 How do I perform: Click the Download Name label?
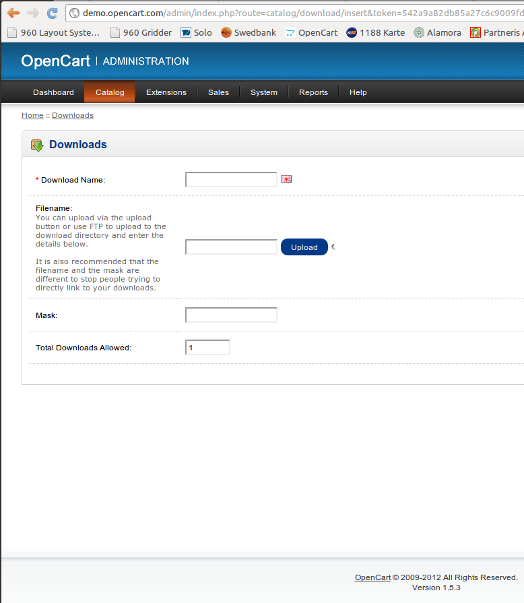73,180
